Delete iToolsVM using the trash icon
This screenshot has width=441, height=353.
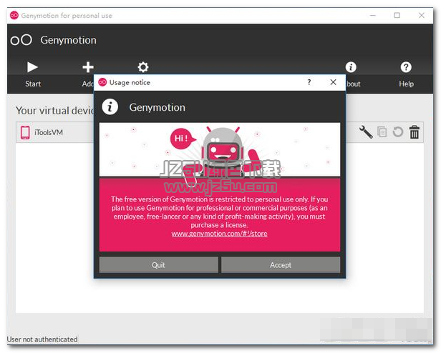coord(415,132)
